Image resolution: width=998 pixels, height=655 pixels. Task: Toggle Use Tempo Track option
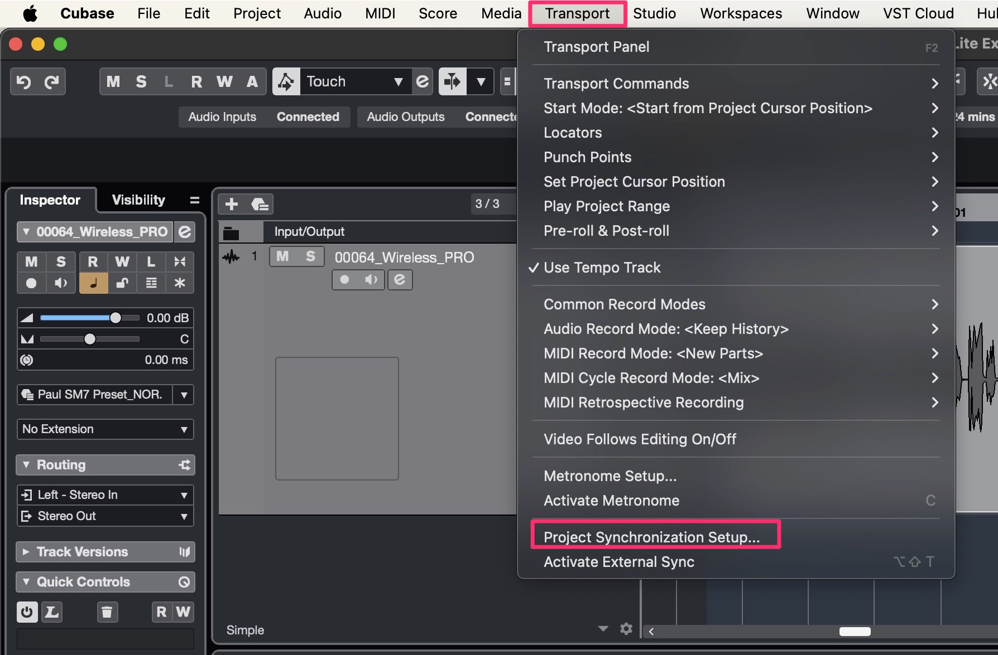(x=602, y=268)
